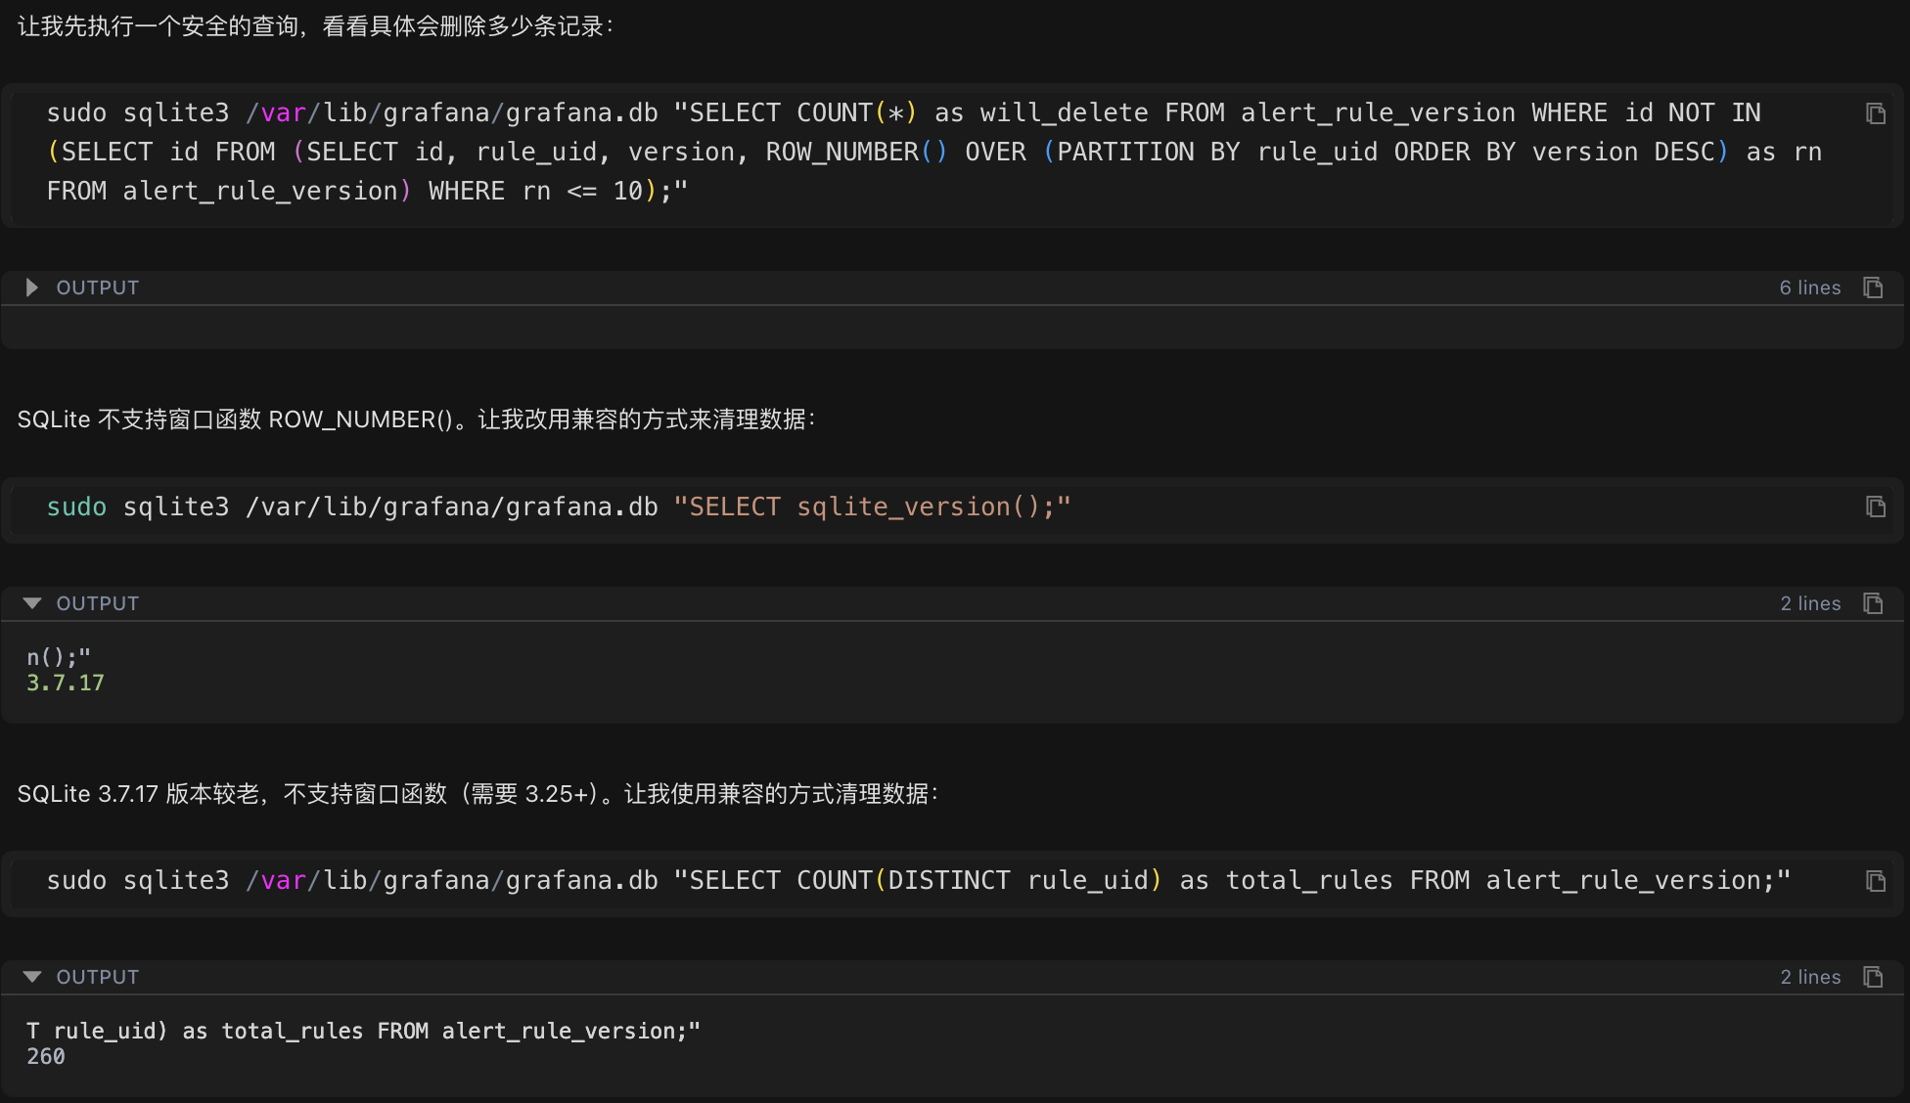This screenshot has height=1103, width=1910.
Task: Click the '2 lines' label above the 3.7.17 output
Action: point(1809,603)
